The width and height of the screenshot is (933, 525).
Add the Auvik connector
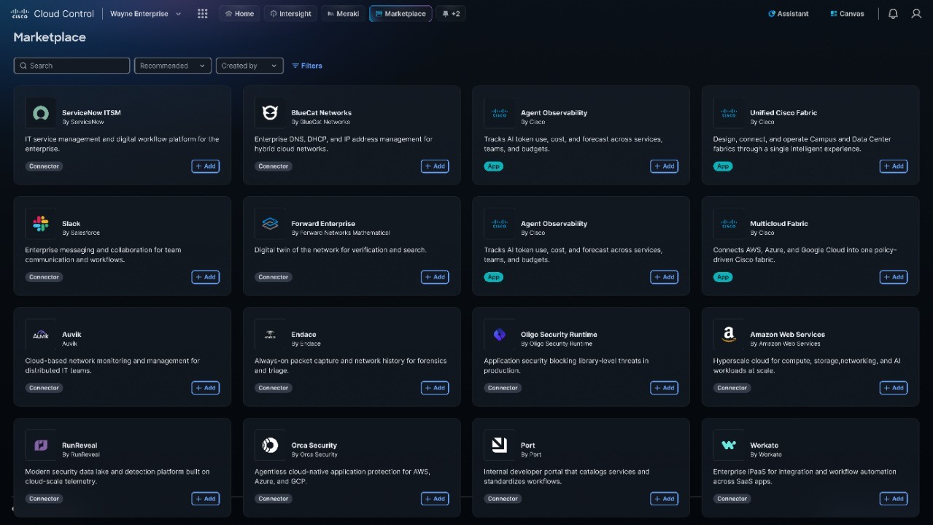206,388
